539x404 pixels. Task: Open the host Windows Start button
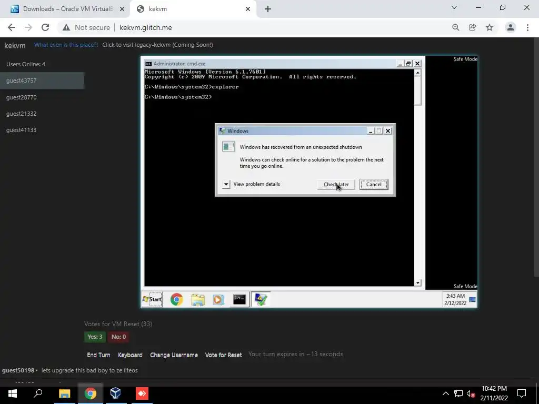(13, 393)
